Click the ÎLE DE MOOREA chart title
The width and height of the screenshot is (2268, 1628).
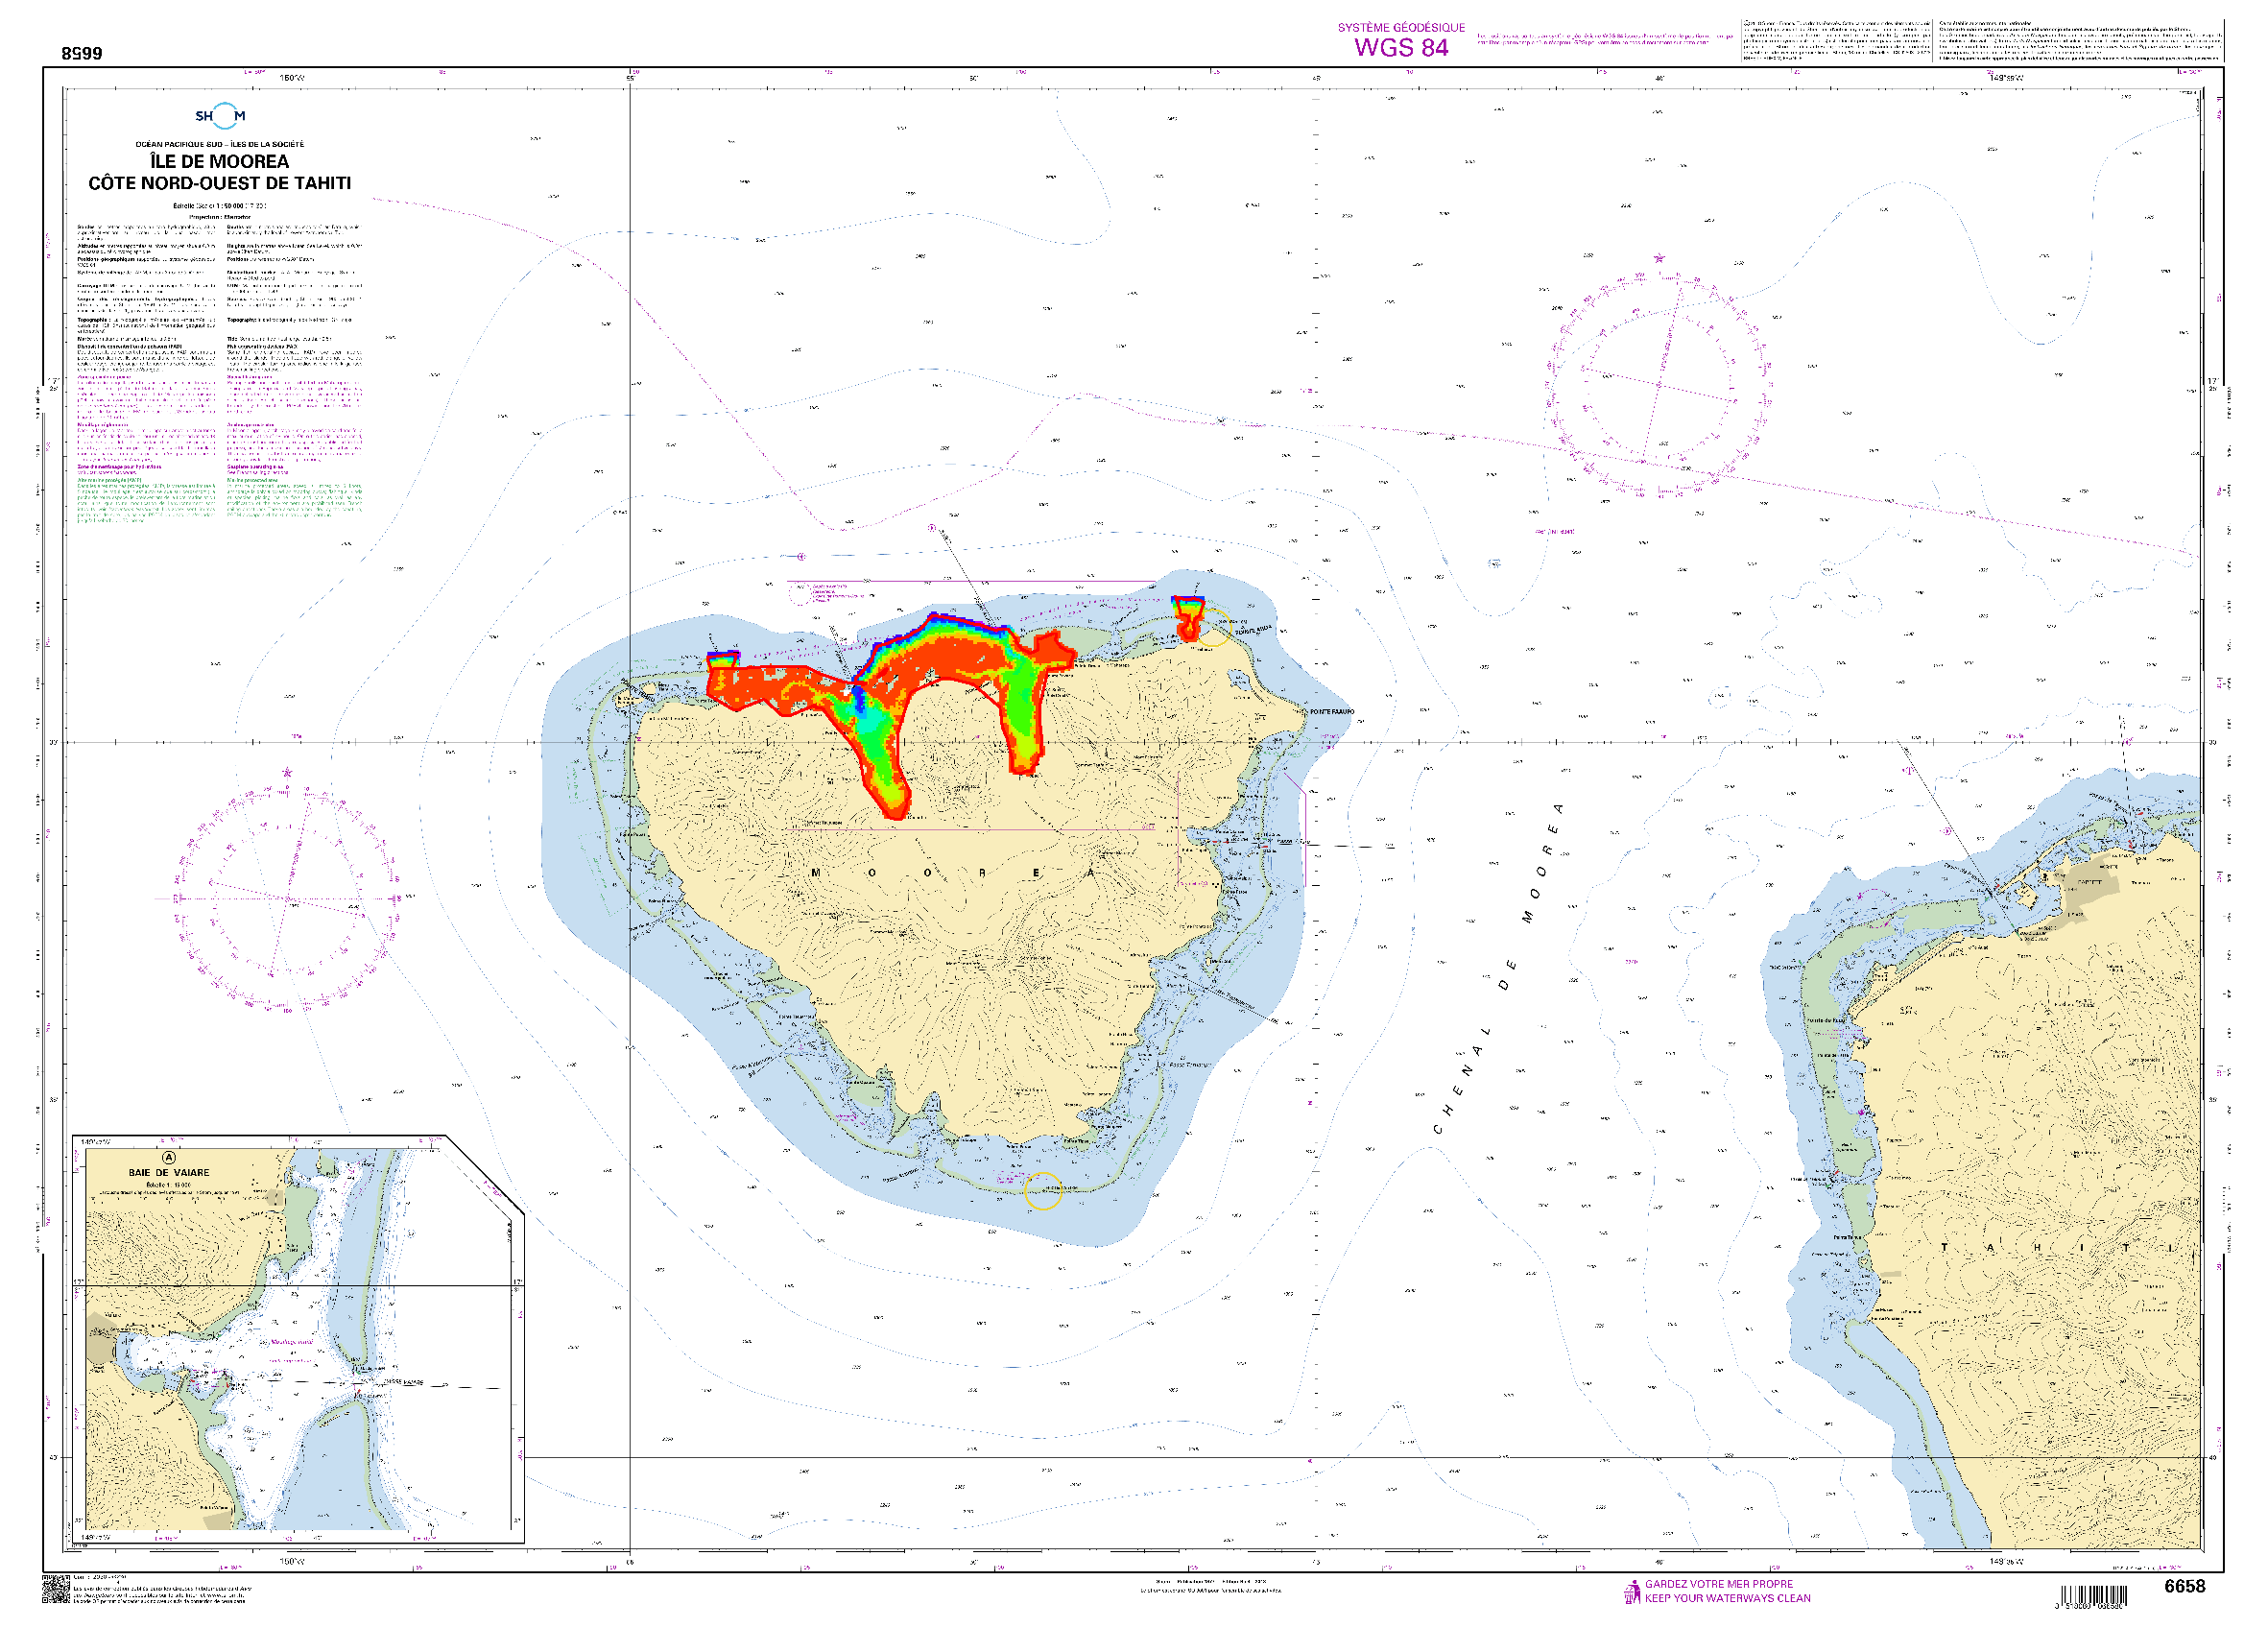219,161
